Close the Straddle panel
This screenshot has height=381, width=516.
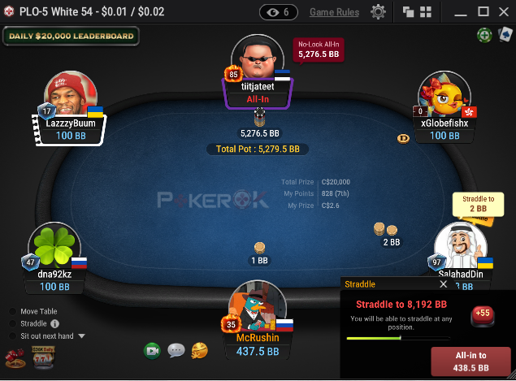click(x=444, y=284)
